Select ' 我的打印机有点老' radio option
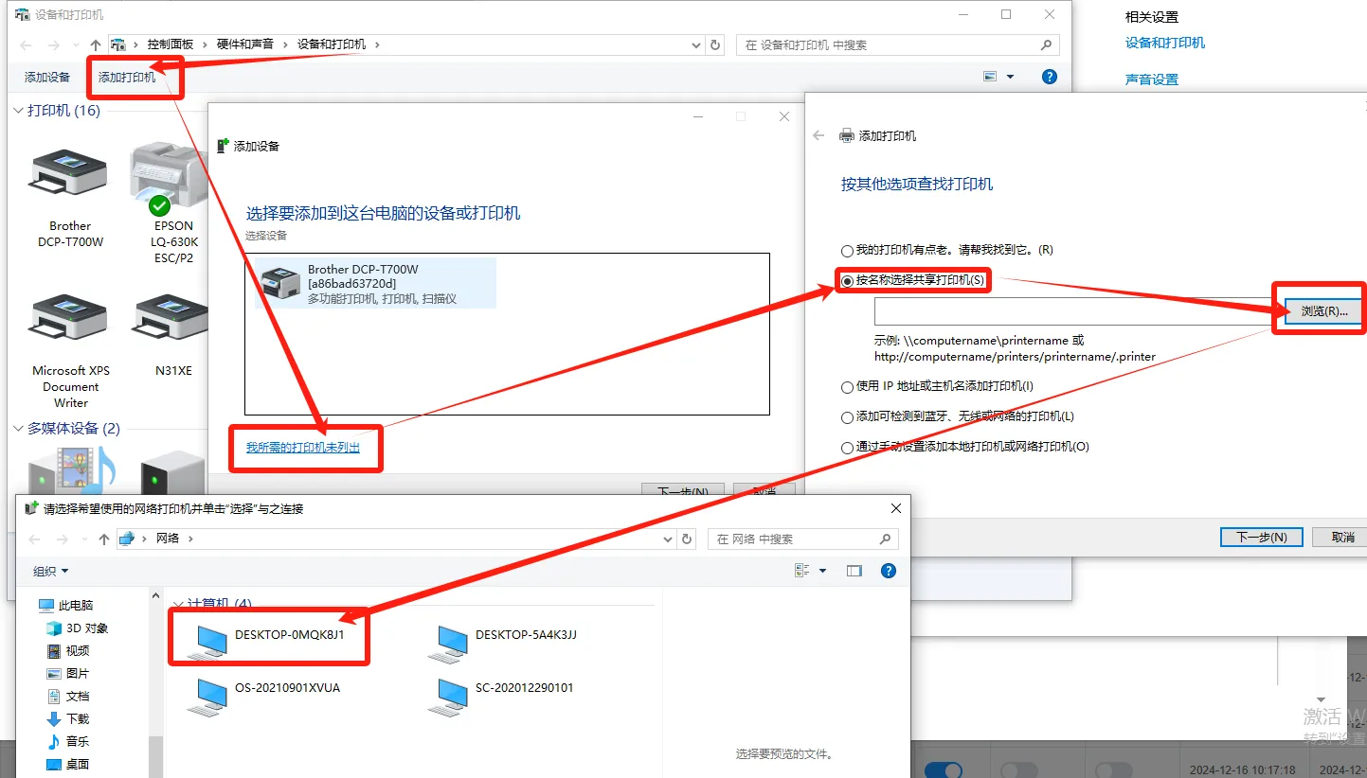This screenshot has height=778, width=1367. point(847,251)
